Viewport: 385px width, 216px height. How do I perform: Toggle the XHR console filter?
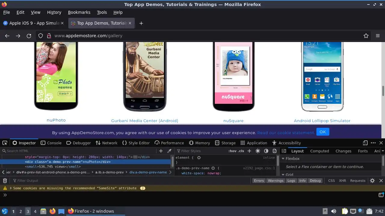[342, 181]
